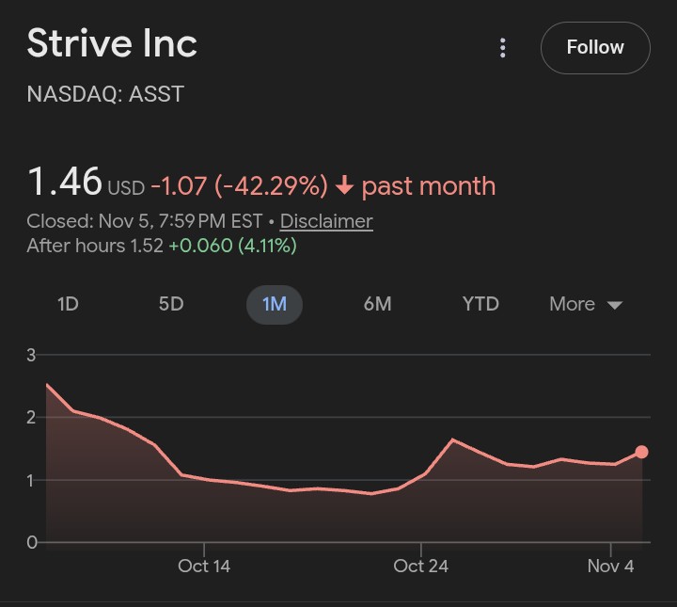The height and width of the screenshot is (607, 677).
Task: Click the red down-arrow price change icon
Action: 344,186
